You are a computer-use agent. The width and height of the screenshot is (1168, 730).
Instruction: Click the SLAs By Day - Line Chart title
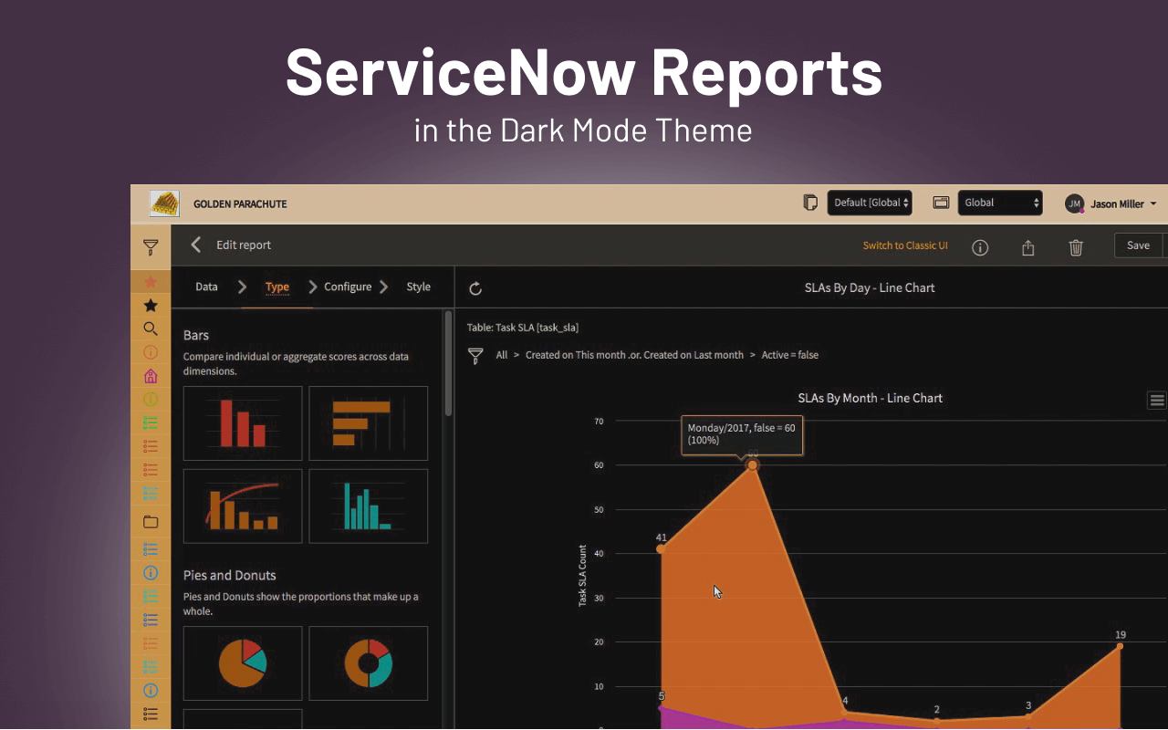[x=870, y=287]
